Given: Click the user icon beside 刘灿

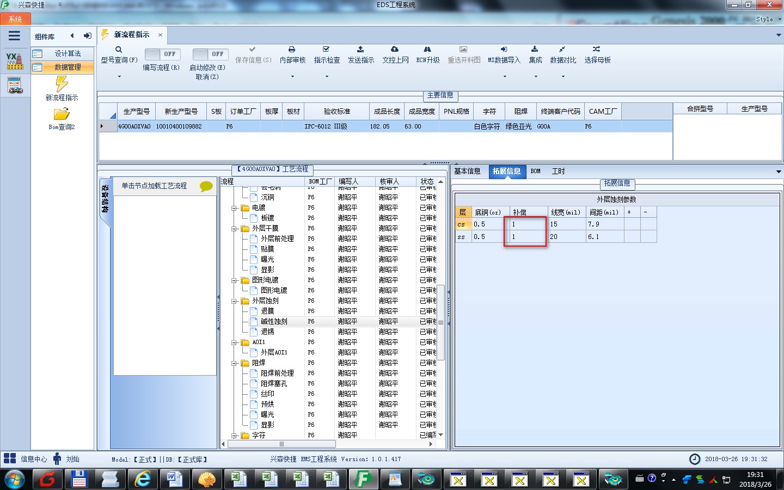Looking at the screenshot, I should tap(57, 458).
